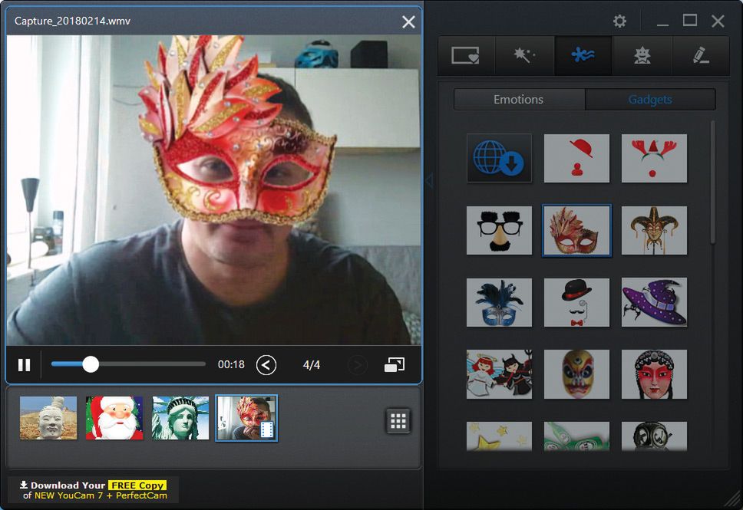Open the magic wand effects tab
Screen dimensions: 743x510
524,56
